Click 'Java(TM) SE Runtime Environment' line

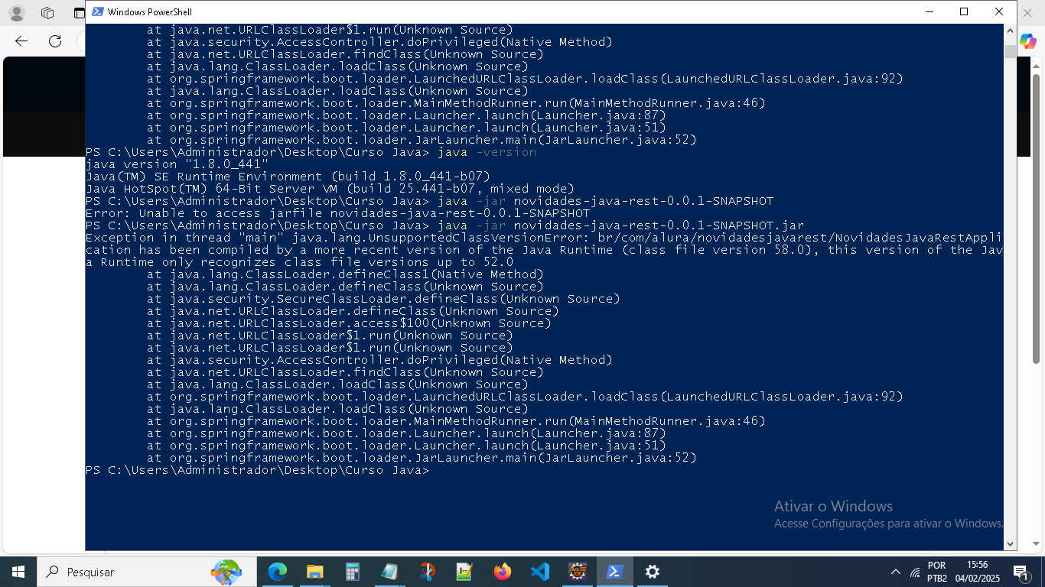pos(288,177)
